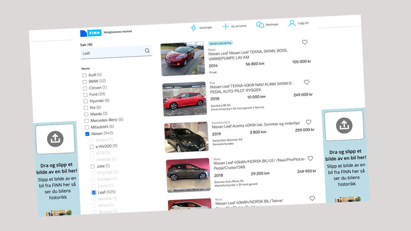This screenshot has height=231, width=411.
Task: Click the 105 000 kr price
Action: (301, 62)
